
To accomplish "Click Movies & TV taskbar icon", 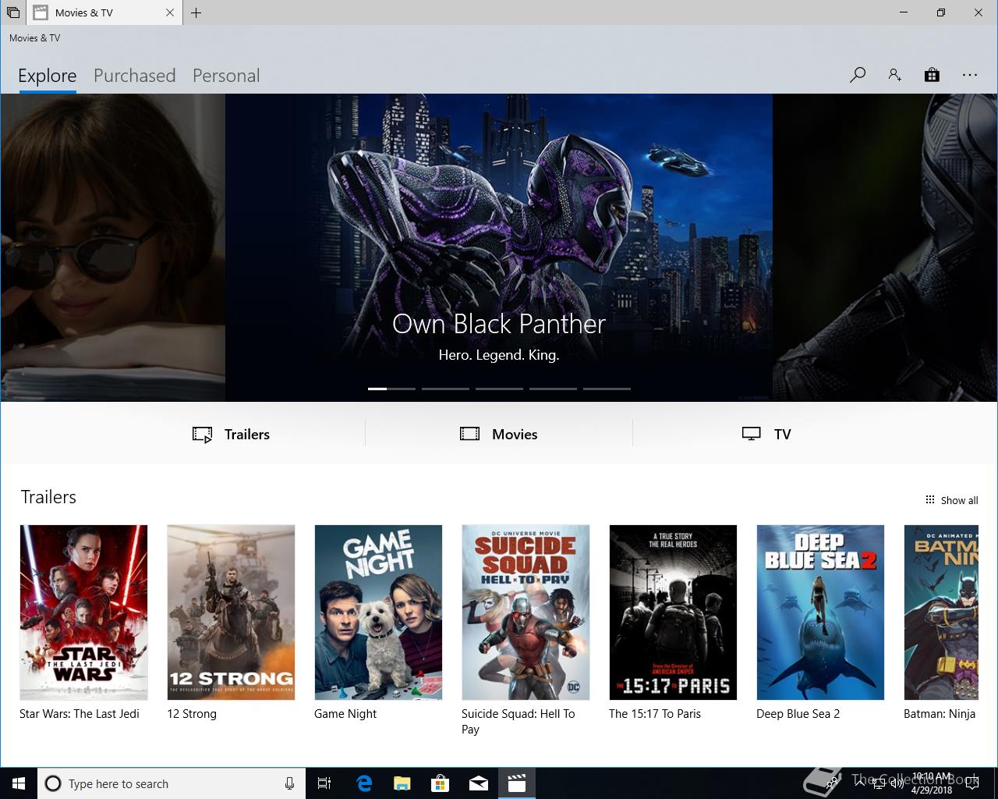I will 516,783.
